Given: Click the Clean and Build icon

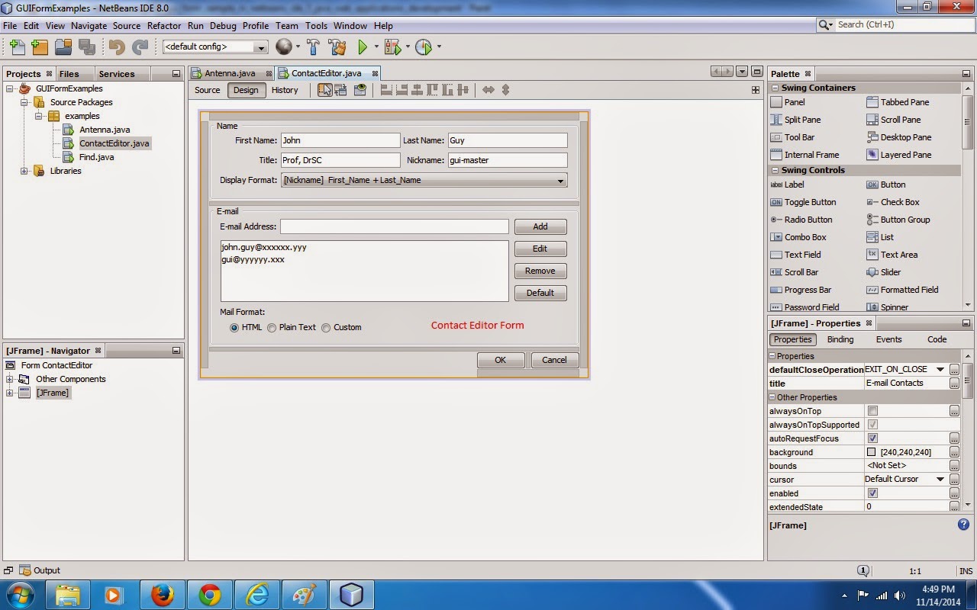Looking at the screenshot, I should click(x=337, y=47).
